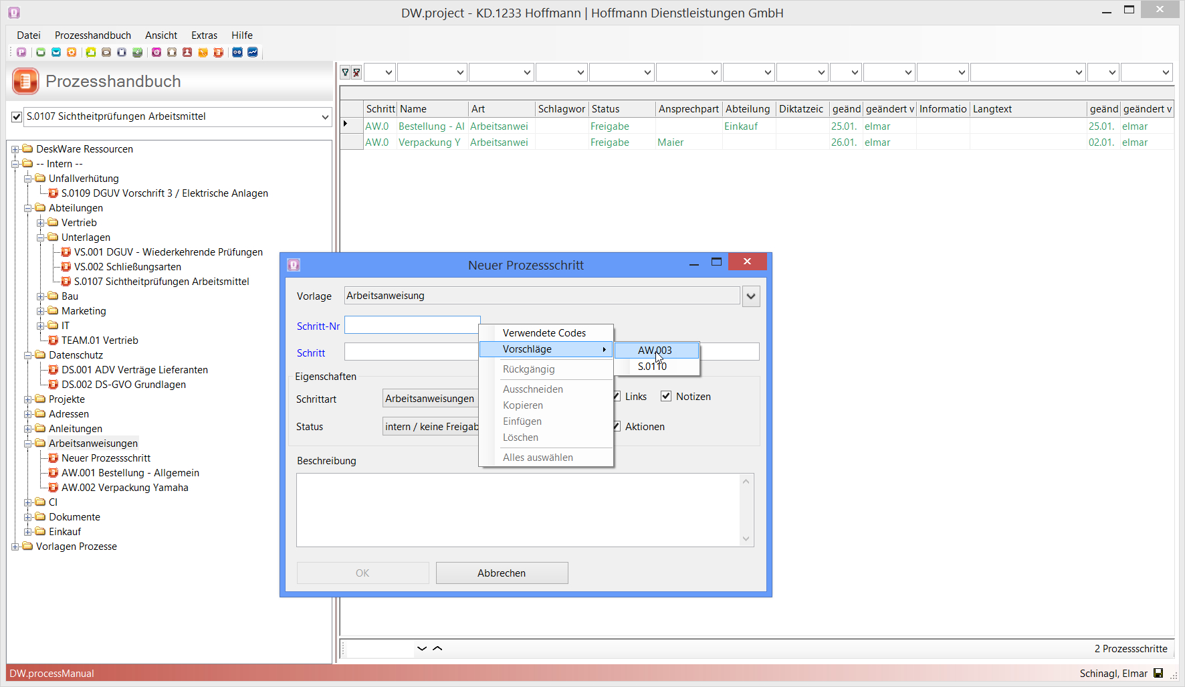This screenshot has width=1185, height=687.
Task: Open the Extras menu
Action: (204, 35)
